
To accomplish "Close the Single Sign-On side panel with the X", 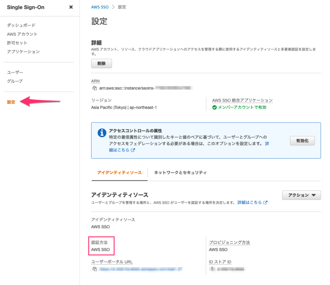I will 70,7.
